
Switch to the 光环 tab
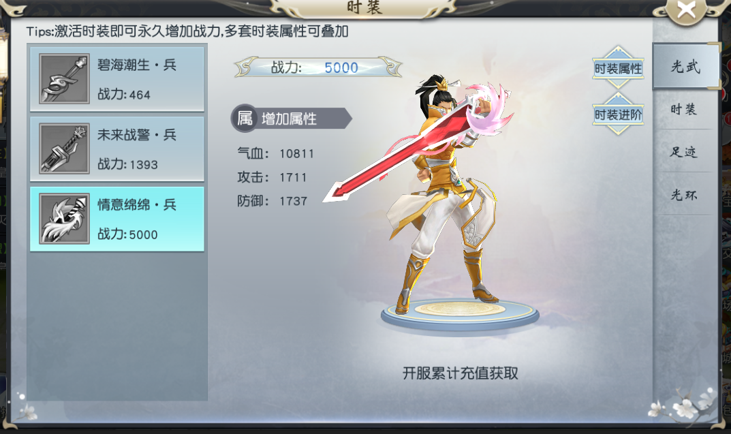point(683,195)
